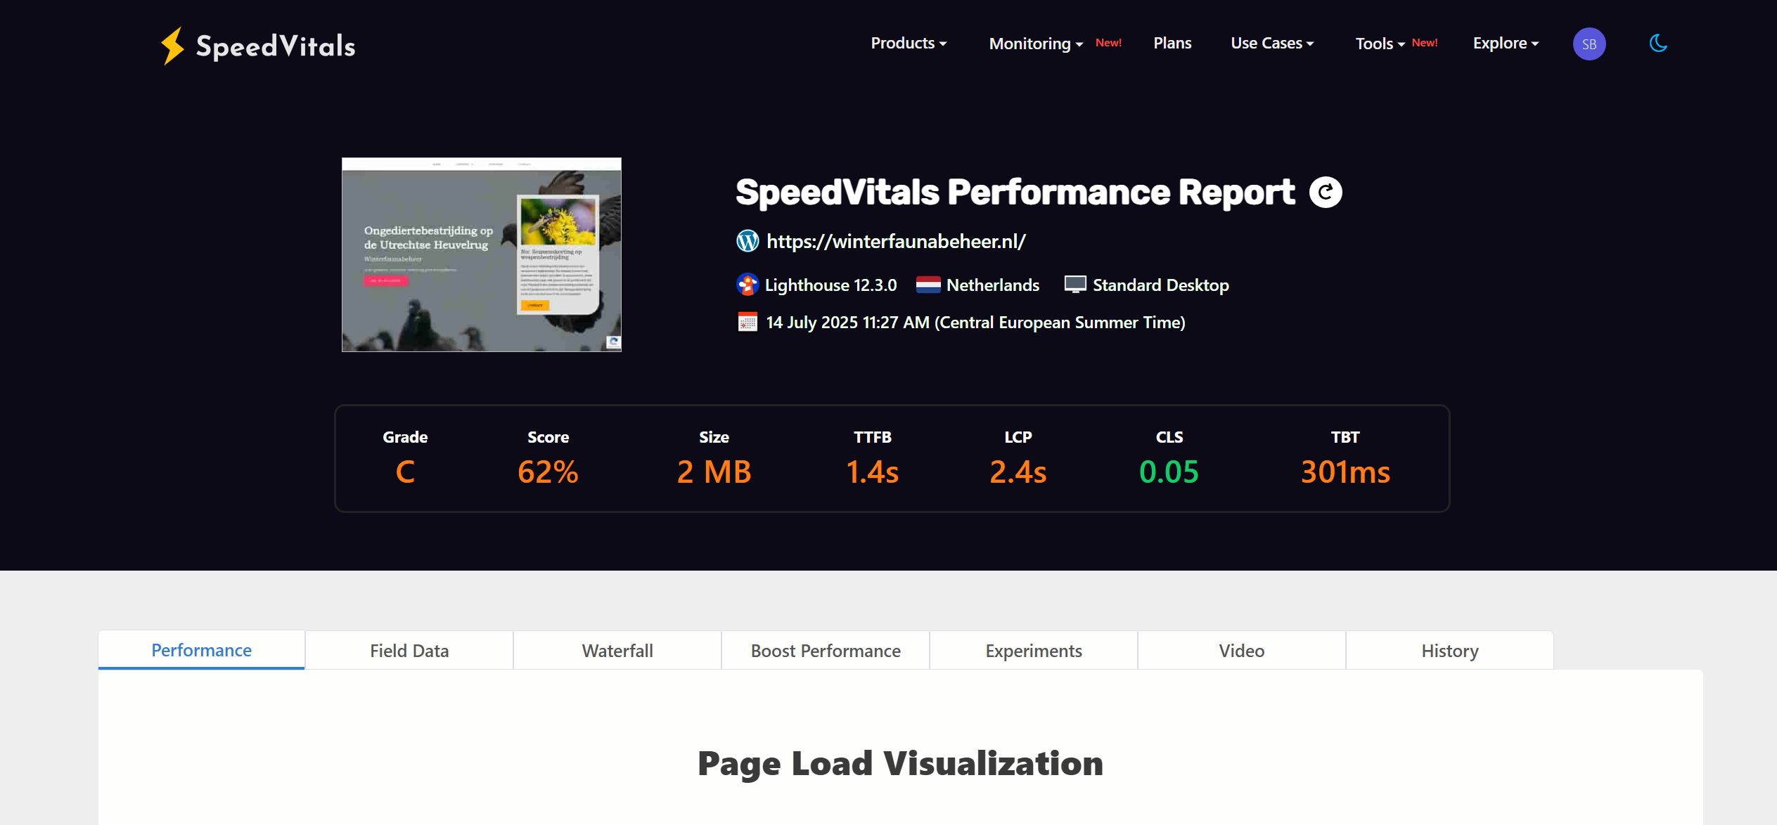Viewport: 1777px width, 825px height.
Task: Click the Netherlands flag icon
Action: click(928, 285)
